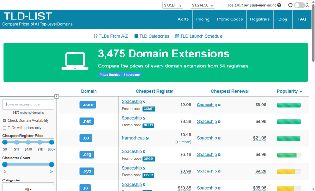The image size is (315, 191).
Task: Open the Registrars nav item
Action: pyautogui.click(x=260, y=19)
